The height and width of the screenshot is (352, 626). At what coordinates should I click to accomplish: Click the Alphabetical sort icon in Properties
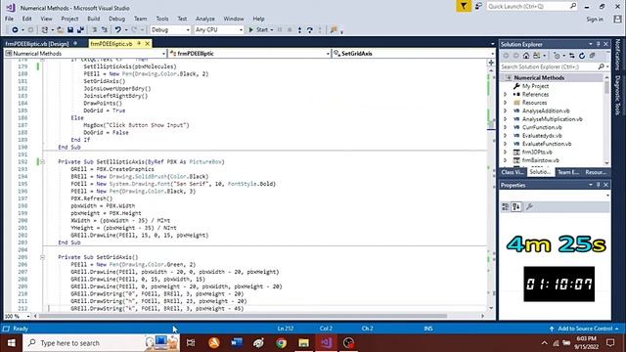click(x=516, y=206)
